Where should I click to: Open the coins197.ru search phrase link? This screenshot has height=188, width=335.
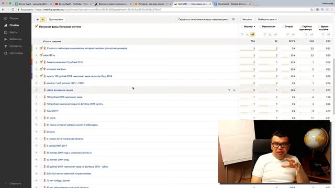click(49, 55)
